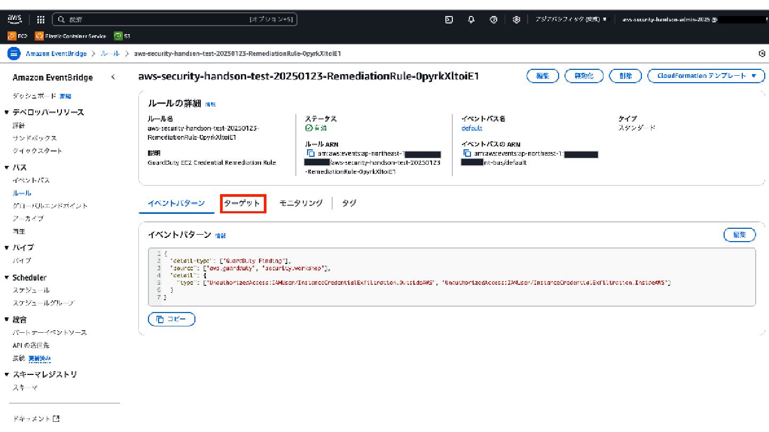
Task: Open S3 shortcut in favorites bar
Action: click(122, 36)
